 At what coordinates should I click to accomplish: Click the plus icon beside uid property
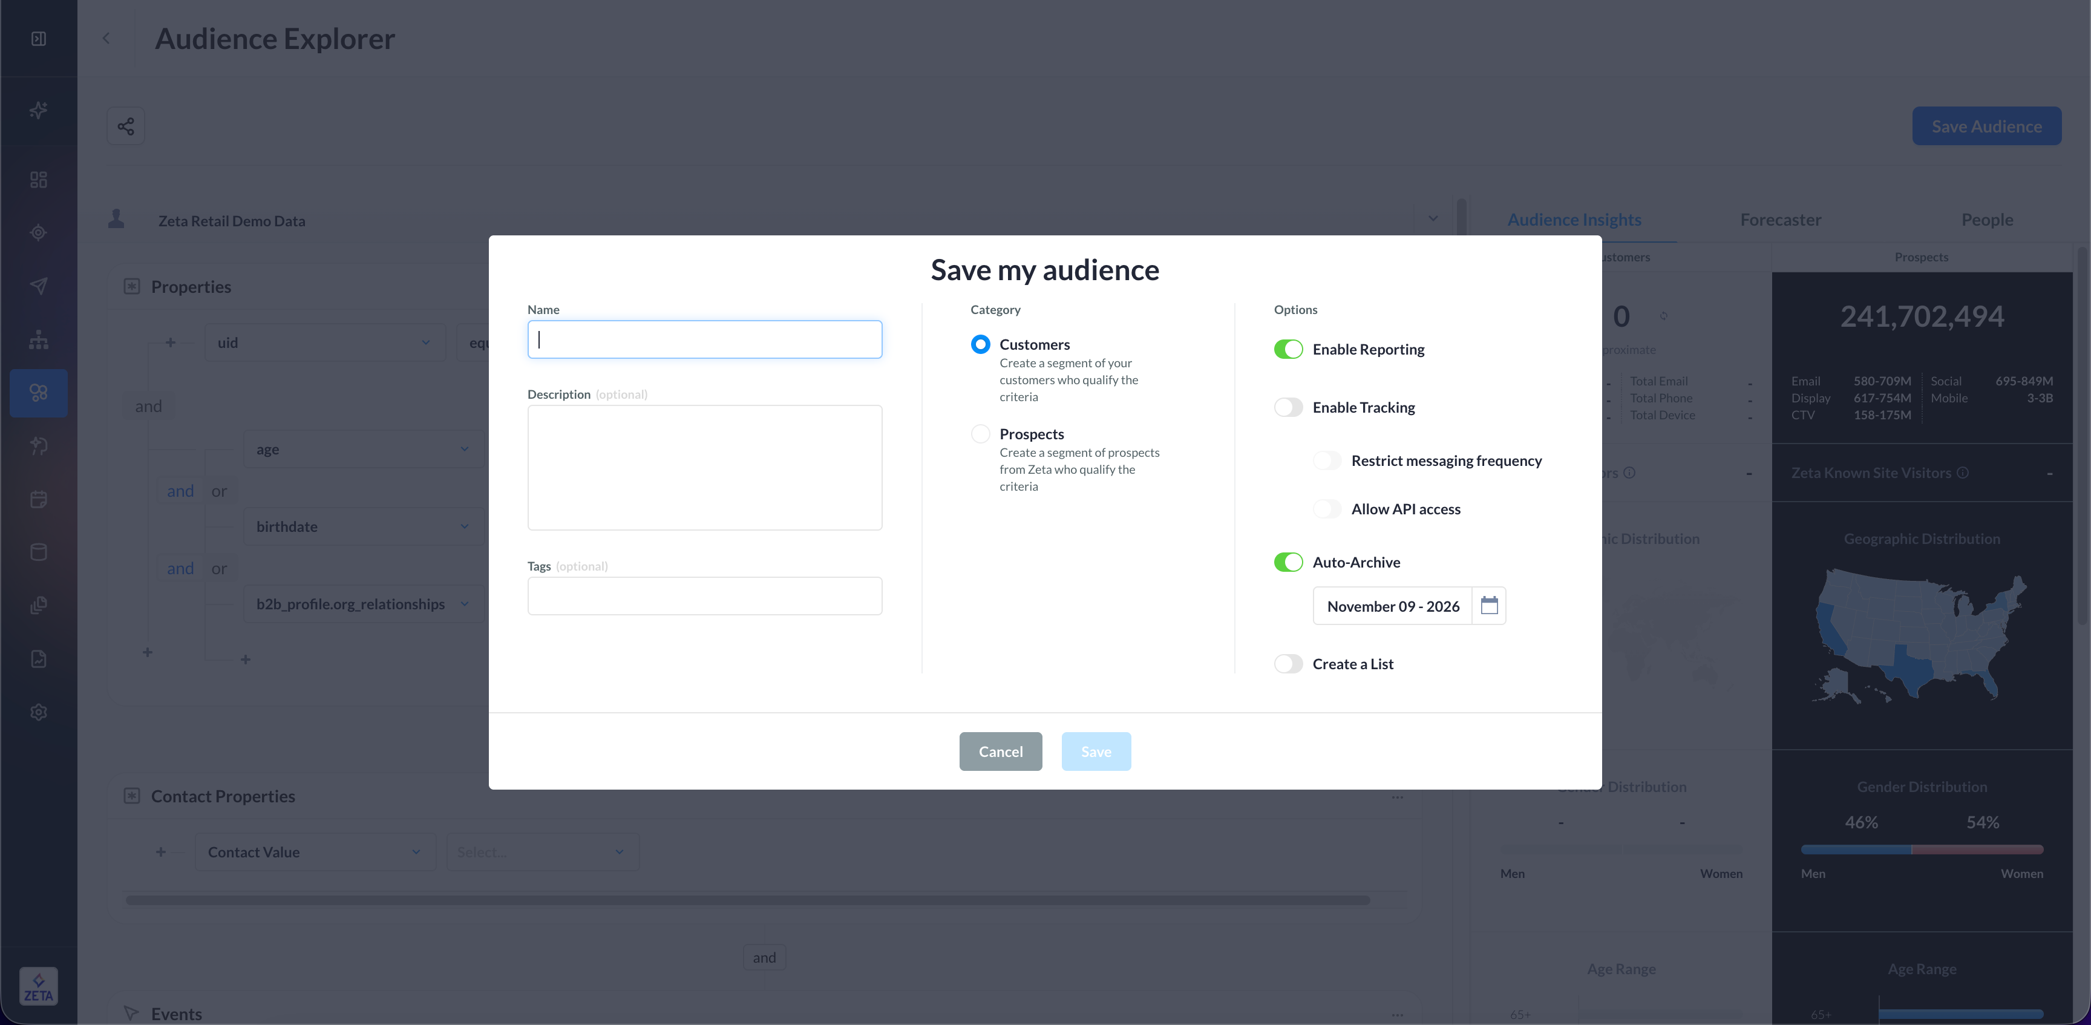[171, 342]
